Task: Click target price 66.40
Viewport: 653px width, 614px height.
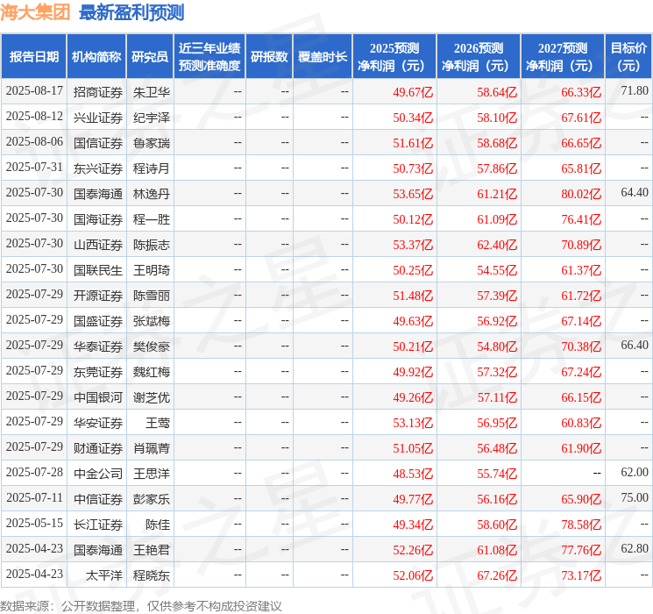Action: [x=635, y=345]
